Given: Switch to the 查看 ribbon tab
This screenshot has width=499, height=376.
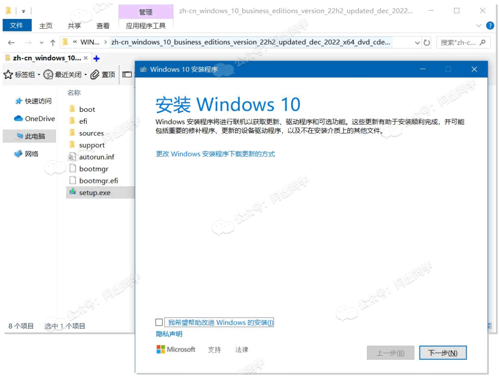Looking at the screenshot, I should coord(103,26).
